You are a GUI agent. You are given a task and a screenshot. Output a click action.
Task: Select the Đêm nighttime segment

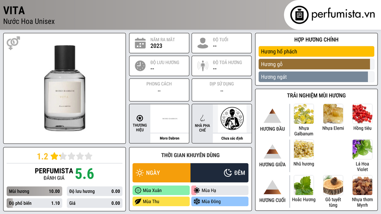coord(220,173)
